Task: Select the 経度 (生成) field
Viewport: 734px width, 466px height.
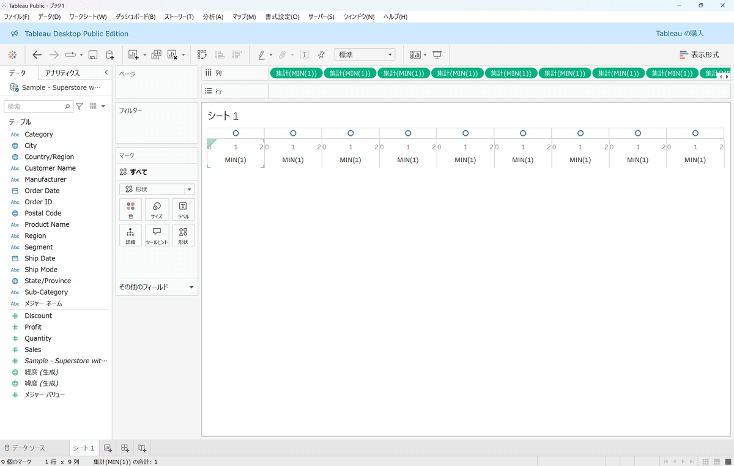Action: click(42, 372)
